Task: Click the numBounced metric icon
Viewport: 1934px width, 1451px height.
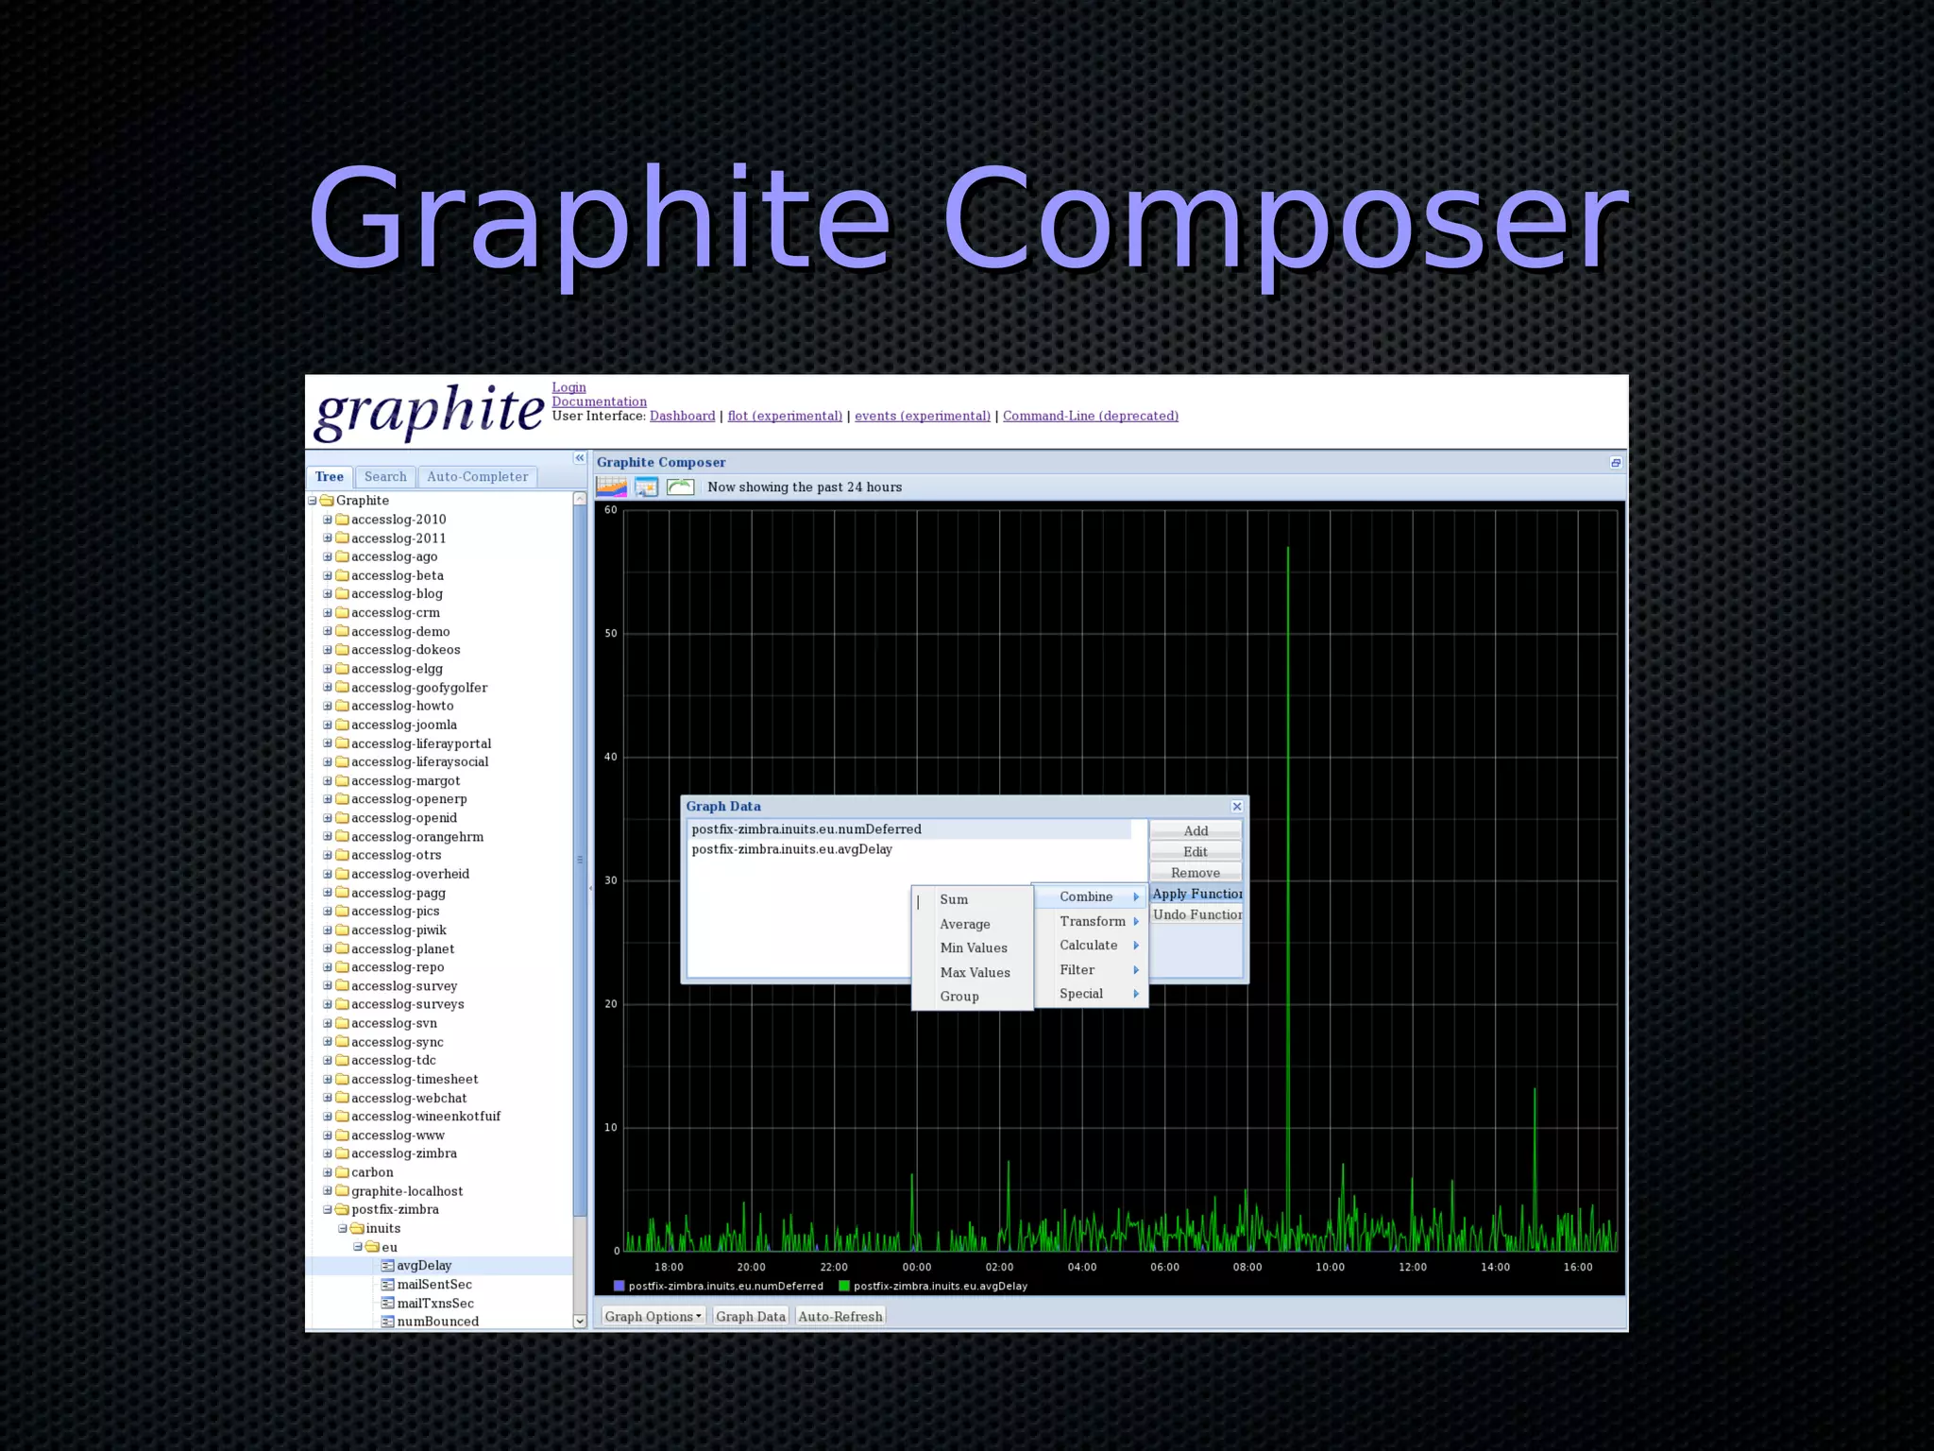Action: click(x=387, y=1321)
